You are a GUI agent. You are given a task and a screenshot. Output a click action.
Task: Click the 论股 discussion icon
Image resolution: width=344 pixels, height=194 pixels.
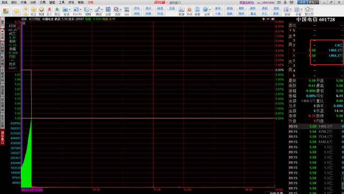(x=108, y=11)
